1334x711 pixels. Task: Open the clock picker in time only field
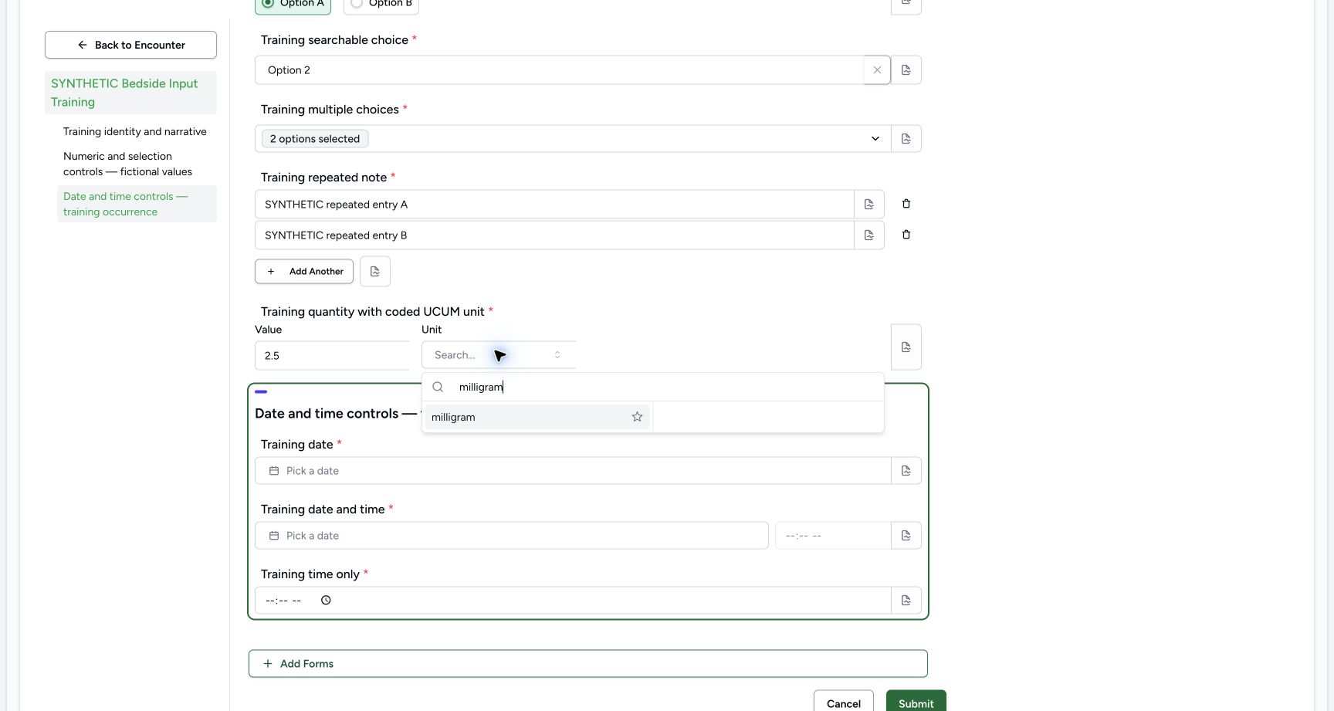point(326,600)
